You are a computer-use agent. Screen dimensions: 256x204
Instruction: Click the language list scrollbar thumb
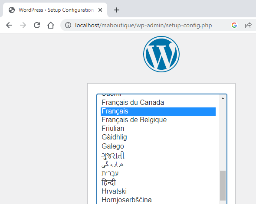pyautogui.click(x=223, y=185)
